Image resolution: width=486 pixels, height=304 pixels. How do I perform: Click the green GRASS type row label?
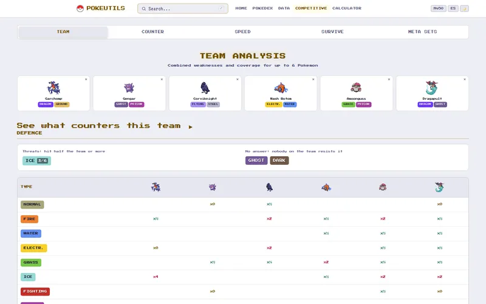[31, 263]
